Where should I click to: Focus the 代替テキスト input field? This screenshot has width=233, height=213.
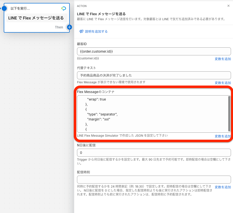tap(154, 75)
